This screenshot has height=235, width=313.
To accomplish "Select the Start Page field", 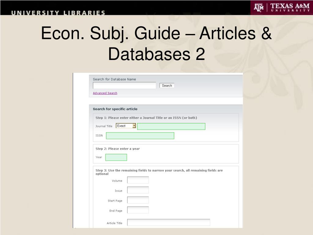I will (x=138, y=200).
